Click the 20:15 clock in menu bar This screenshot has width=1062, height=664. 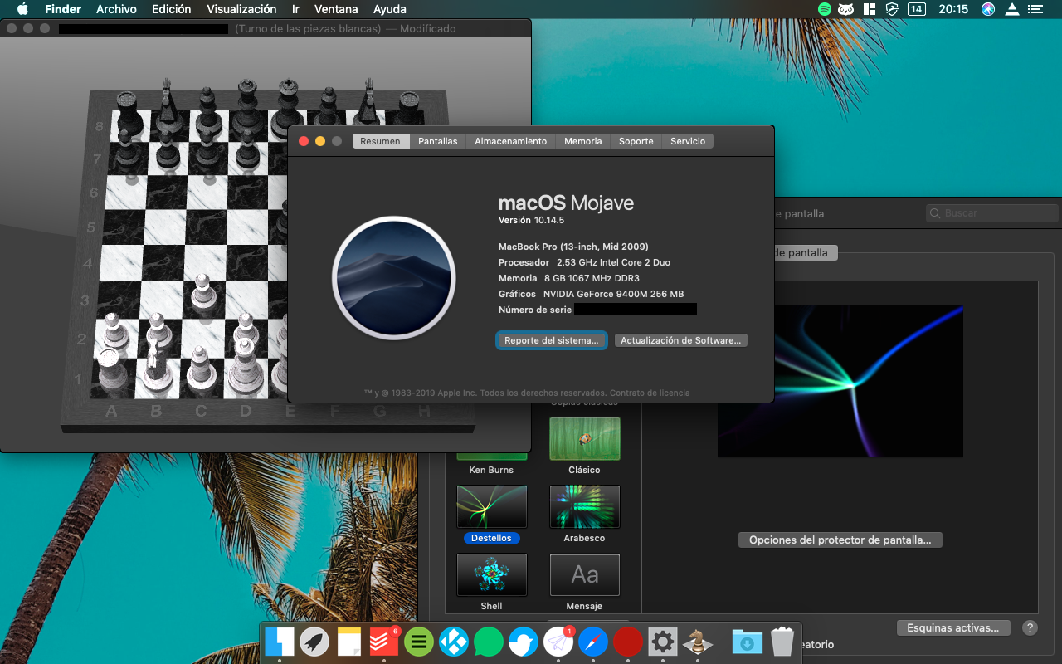[953, 9]
